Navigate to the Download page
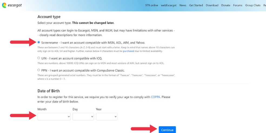This screenshot has width=266, height=133. pos(212,5)
